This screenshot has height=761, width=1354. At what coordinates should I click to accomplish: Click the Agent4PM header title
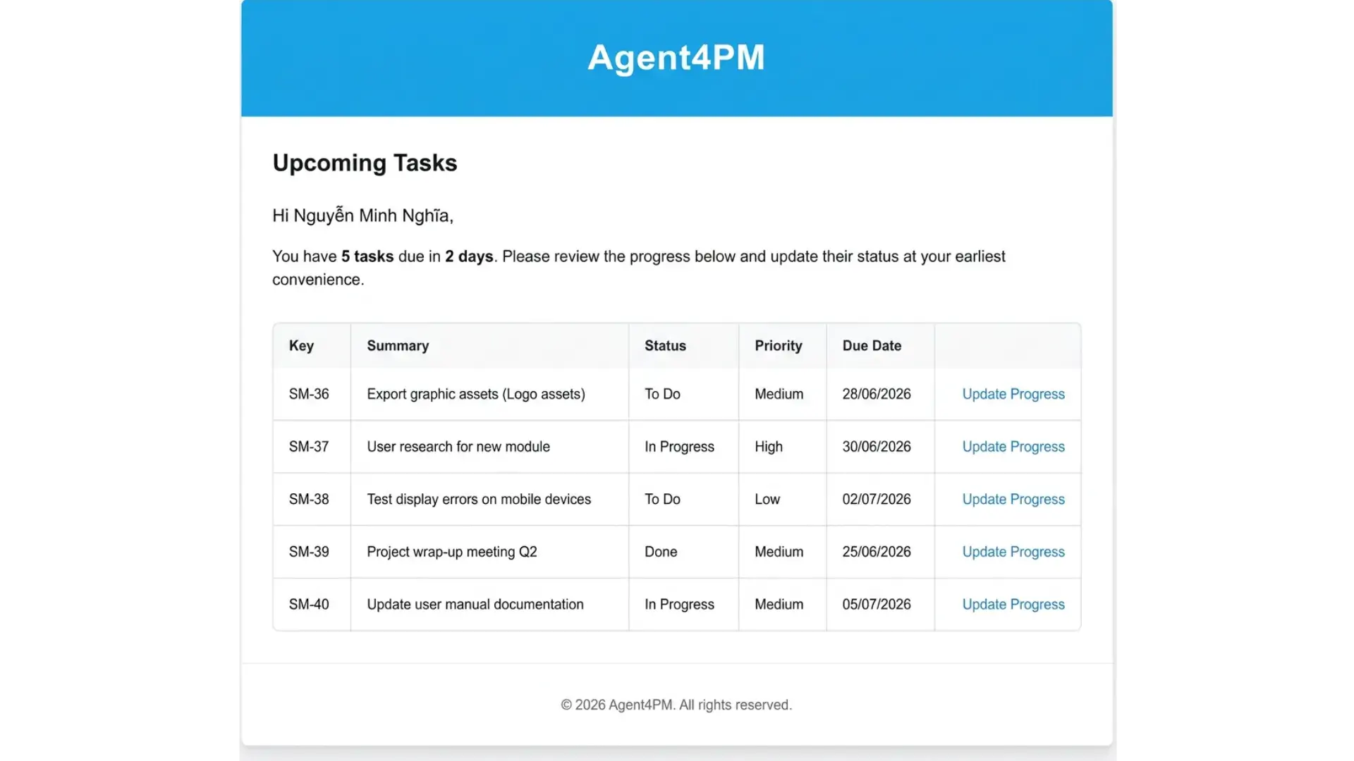click(676, 57)
